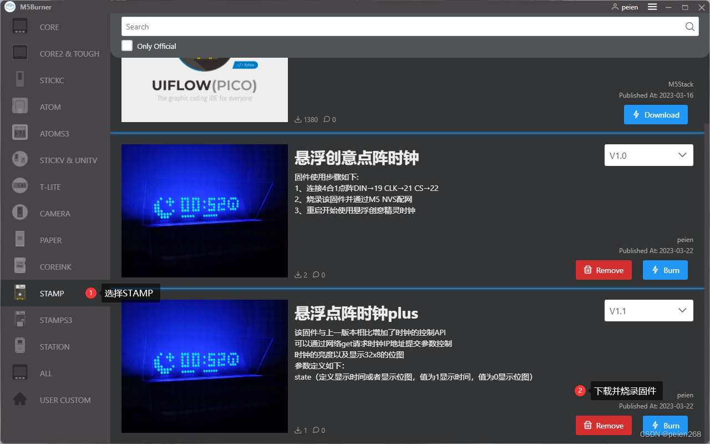The width and height of the screenshot is (710, 444).
Task: Switch to the USER CUSTOM category label
Action: 65,400
